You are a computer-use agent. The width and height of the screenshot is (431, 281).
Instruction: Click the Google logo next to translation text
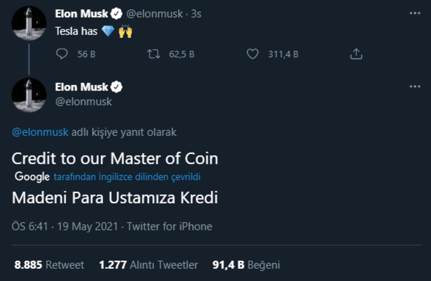tap(32, 176)
